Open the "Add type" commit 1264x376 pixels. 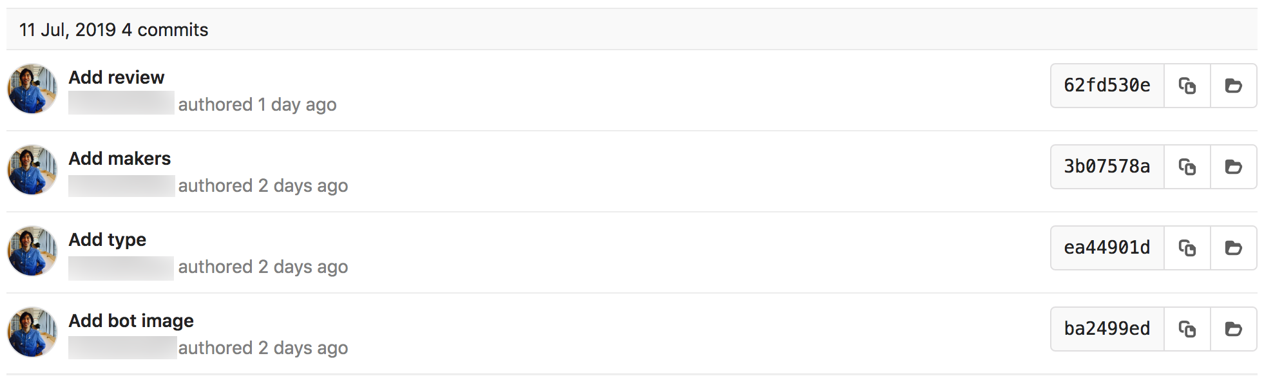[108, 240]
